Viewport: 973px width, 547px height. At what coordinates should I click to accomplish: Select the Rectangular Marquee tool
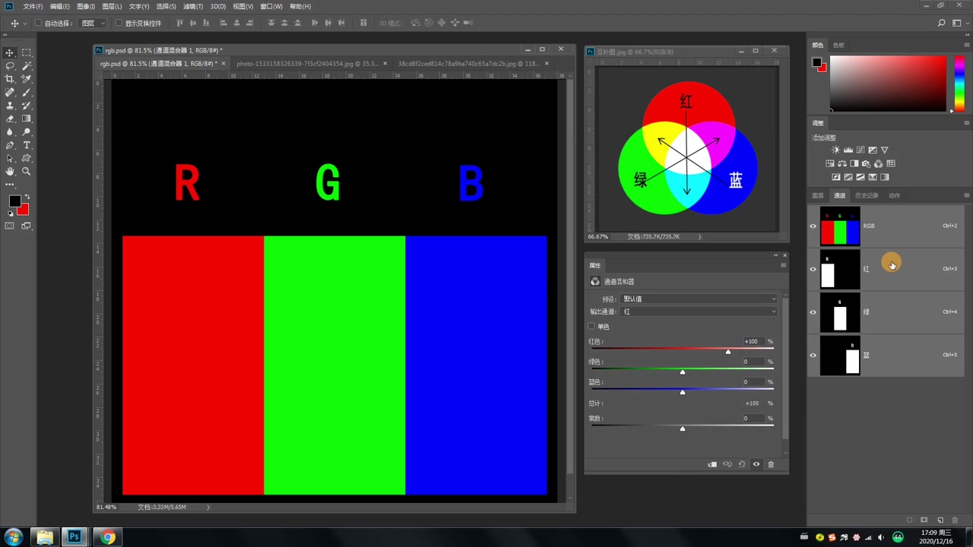[x=27, y=52]
